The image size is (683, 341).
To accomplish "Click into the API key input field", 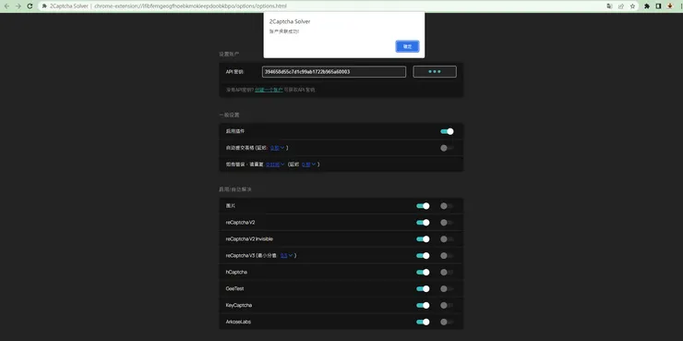I will 334,71.
